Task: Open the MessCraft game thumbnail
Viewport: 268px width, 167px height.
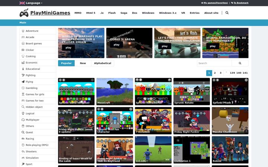Action: click(x=115, y=92)
